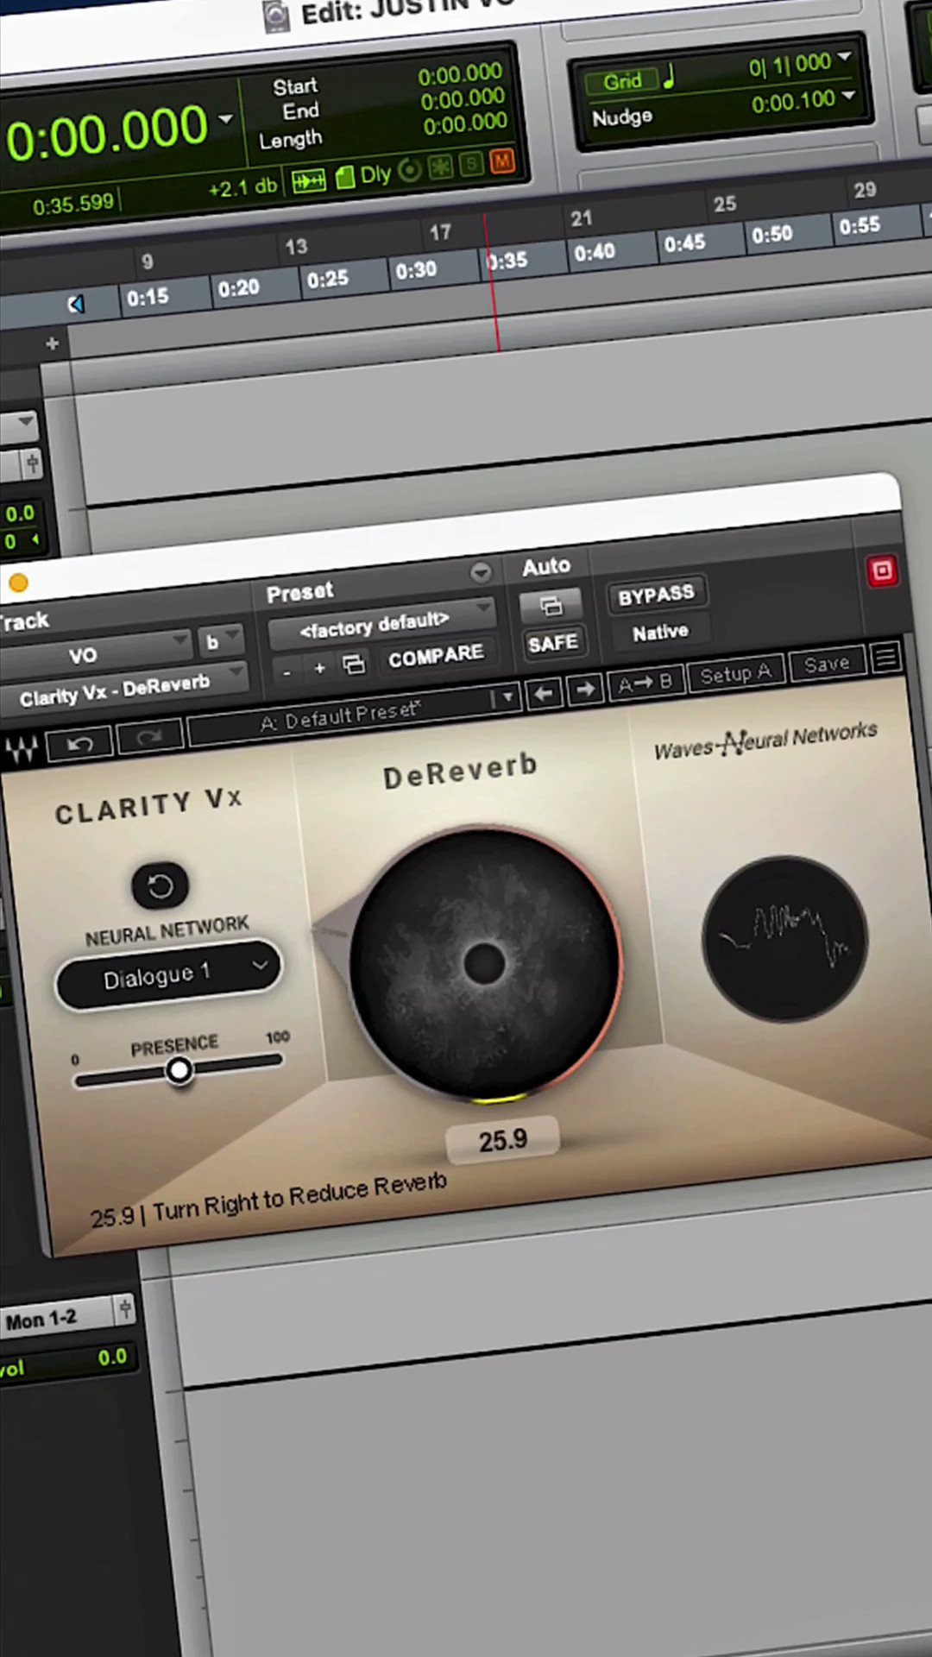
Task: Click the minus previous preset button
Action: point(287,671)
